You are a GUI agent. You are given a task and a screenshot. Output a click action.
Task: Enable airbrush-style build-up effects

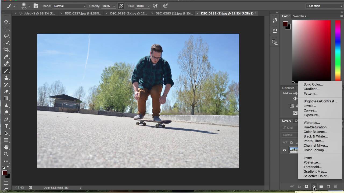pyautogui.click(x=155, y=6)
